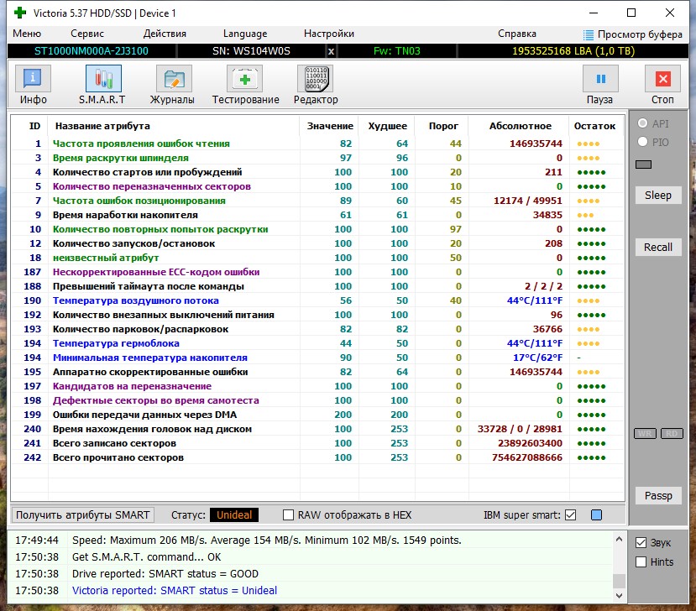Screen dimensions: 696x611
Task: Click the gray indicator box under PIO
Action: click(x=643, y=164)
